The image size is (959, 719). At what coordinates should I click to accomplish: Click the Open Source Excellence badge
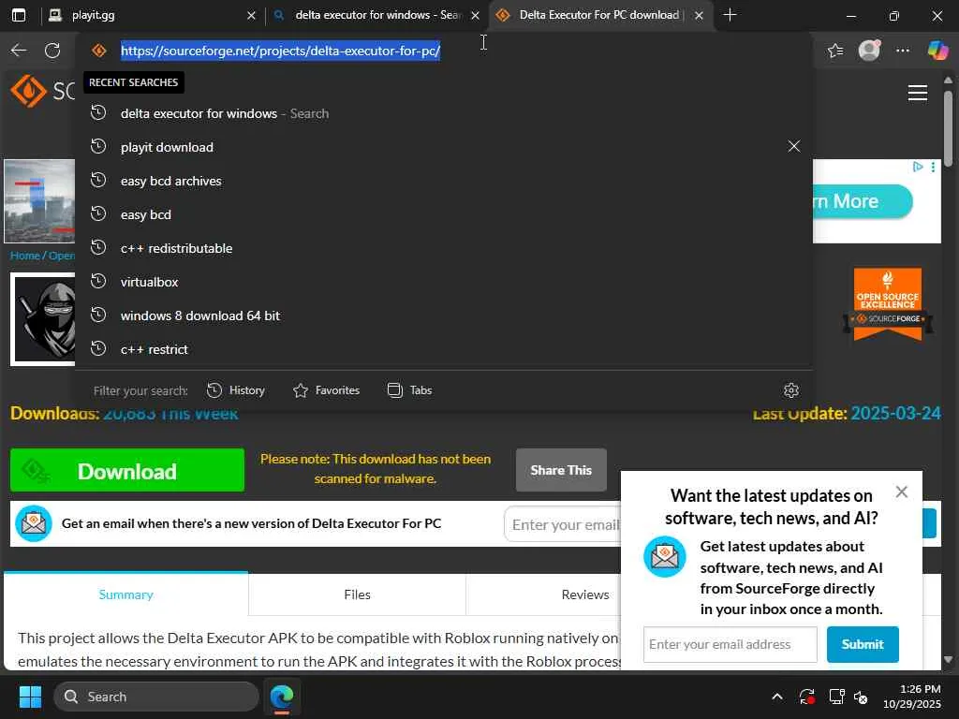[888, 303]
